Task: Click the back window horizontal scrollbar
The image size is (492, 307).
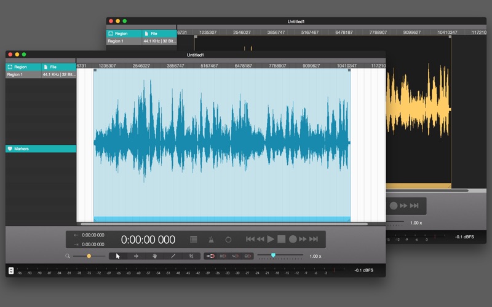Action: 427,190
